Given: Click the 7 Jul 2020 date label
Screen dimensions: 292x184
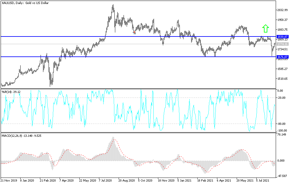Looking at the screenshot, I should (x=105, y=180).
